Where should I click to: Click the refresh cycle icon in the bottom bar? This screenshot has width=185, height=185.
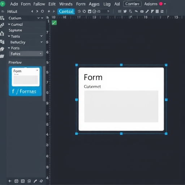[x=41, y=181]
